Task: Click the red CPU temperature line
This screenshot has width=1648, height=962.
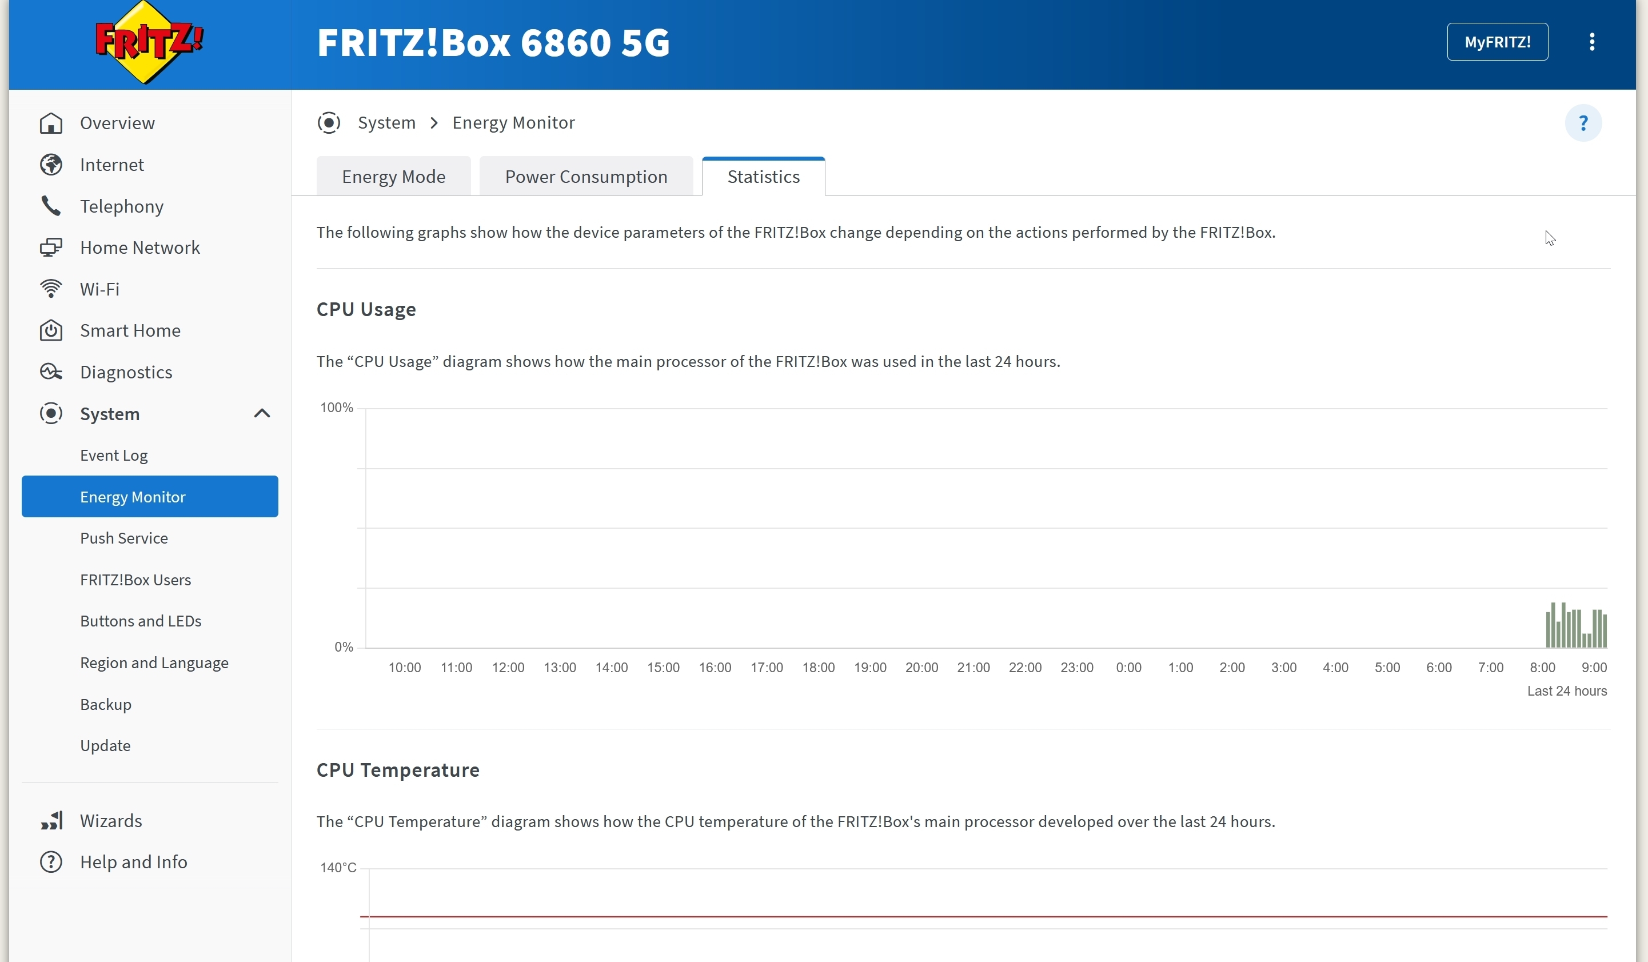Action: pyautogui.click(x=984, y=917)
